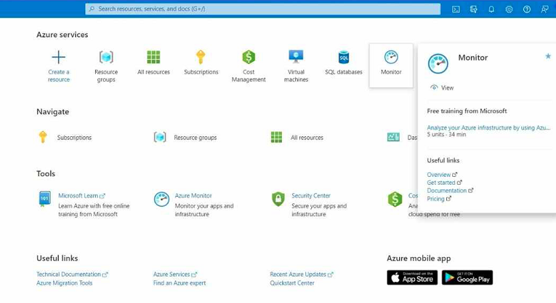Click the search resources input field
This screenshot has width=556, height=303.
click(x=263, y=9)
